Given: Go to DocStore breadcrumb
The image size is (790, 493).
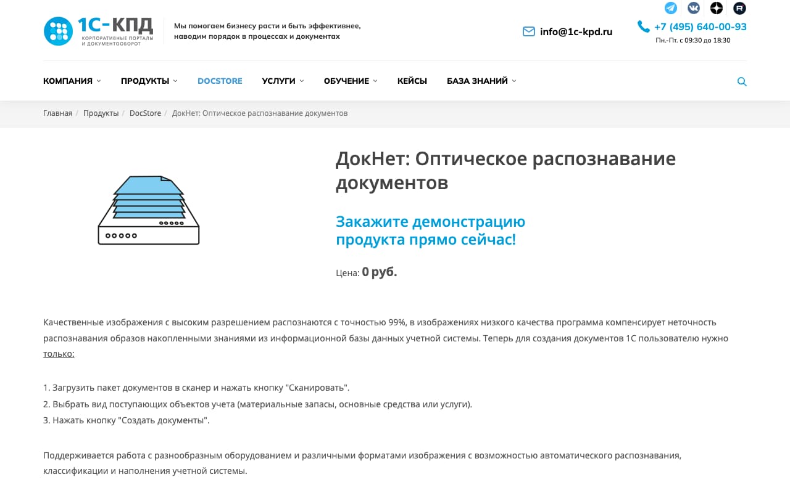Looking at the screenshot, I should point(145,113).
